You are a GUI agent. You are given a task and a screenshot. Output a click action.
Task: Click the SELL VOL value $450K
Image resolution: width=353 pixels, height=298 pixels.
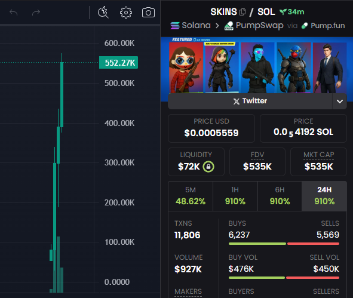pos(326,269)
